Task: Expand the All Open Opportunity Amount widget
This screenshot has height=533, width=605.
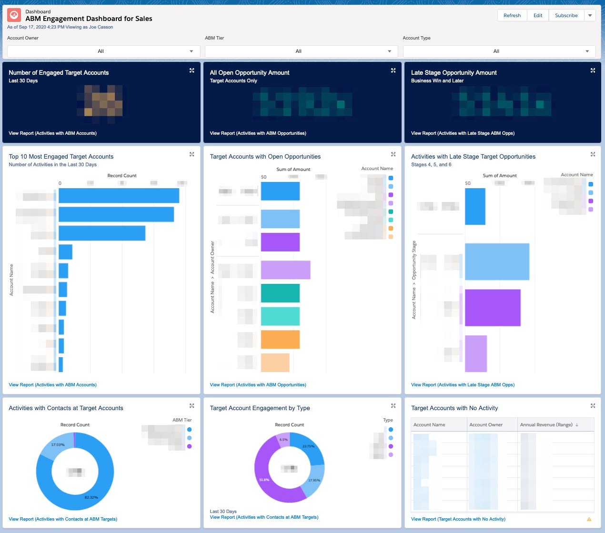Action: (393, 70)
